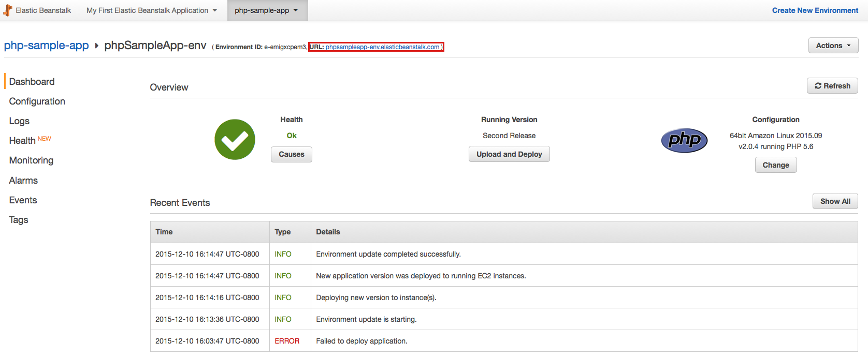Open My First Elastic Beanstalk Application dropdown
Screen dimensions: 868x357
pos(152,10)
